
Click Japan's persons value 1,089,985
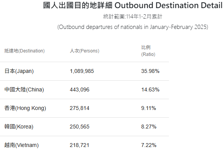pos(82,71)
